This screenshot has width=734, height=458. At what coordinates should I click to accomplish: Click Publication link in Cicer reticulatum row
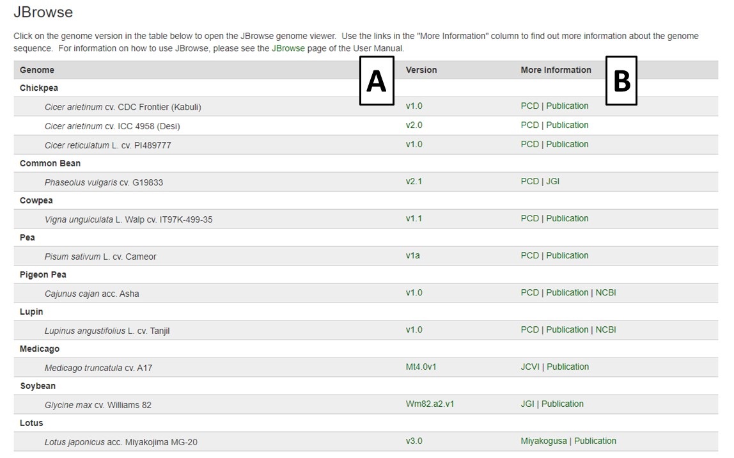point(567,144)
